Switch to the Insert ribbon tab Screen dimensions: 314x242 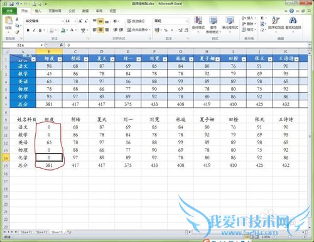pos(38,11)
